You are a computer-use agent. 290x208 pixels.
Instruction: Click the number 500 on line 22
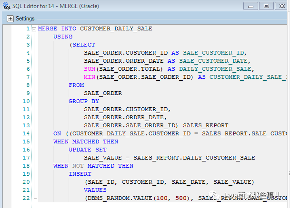[x=181, y=198]
